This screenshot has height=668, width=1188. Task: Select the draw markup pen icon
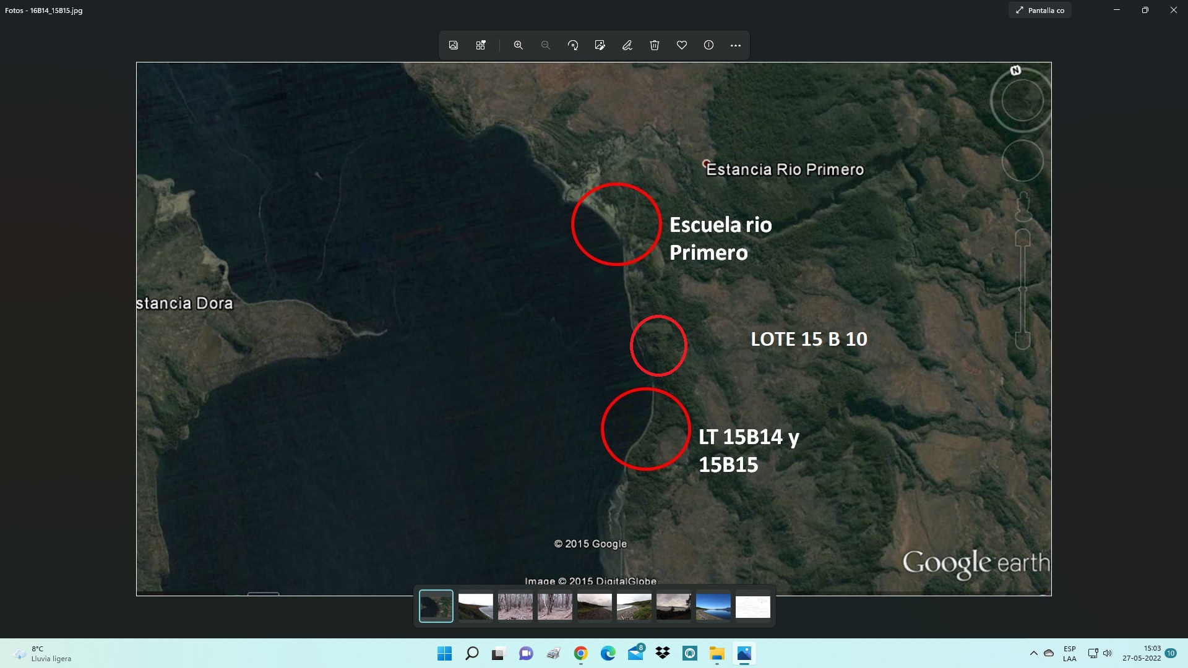coord(627,45)
